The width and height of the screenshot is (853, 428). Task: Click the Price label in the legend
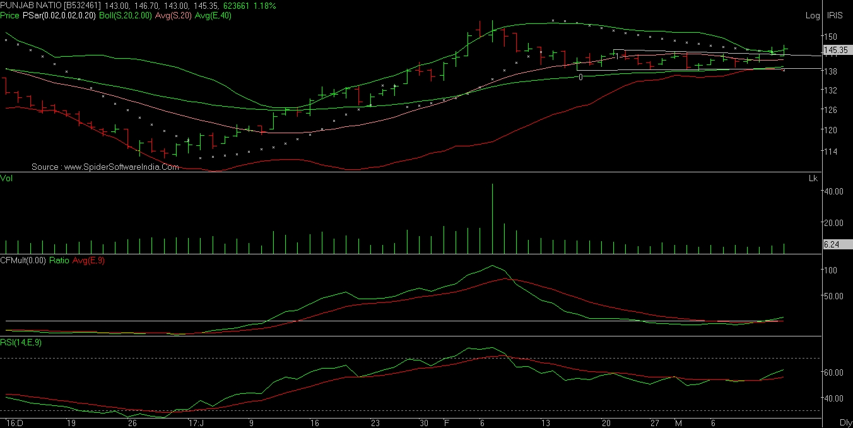[x=9, y=16]
